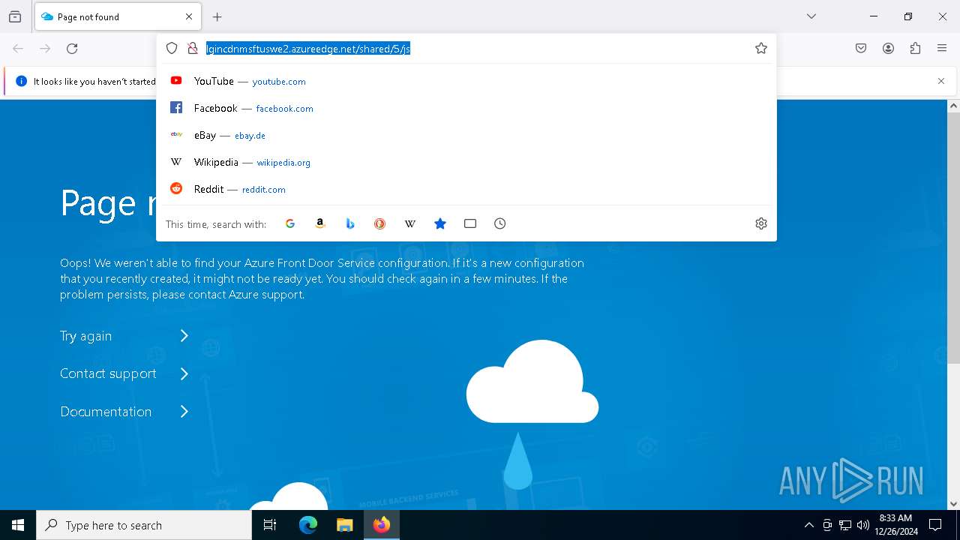960x540 pixels.
Task: Open search settings gear icon
Action: tap(761, 223)
